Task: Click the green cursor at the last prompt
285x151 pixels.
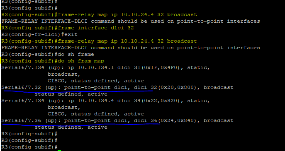Action: click(59, 150)
